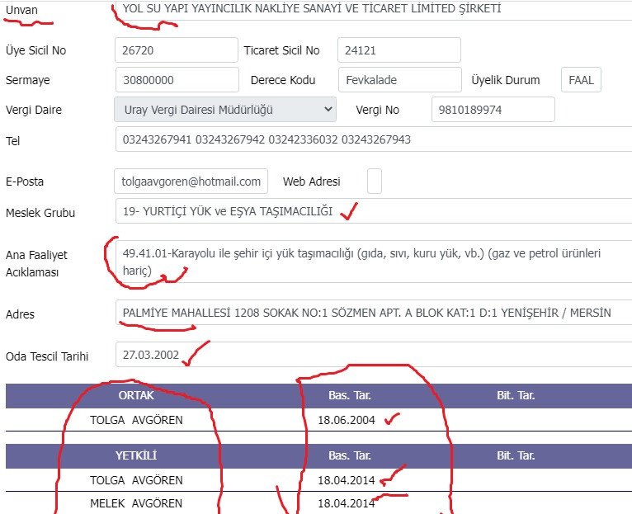Click the Bas. Tar. header of ORTAK table
The image size is (632, 514).
click(350, 395)
